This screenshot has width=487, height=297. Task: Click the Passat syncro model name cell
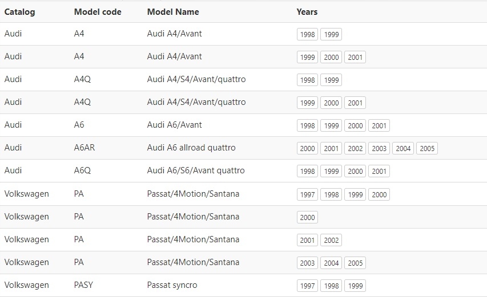(172, 285)
